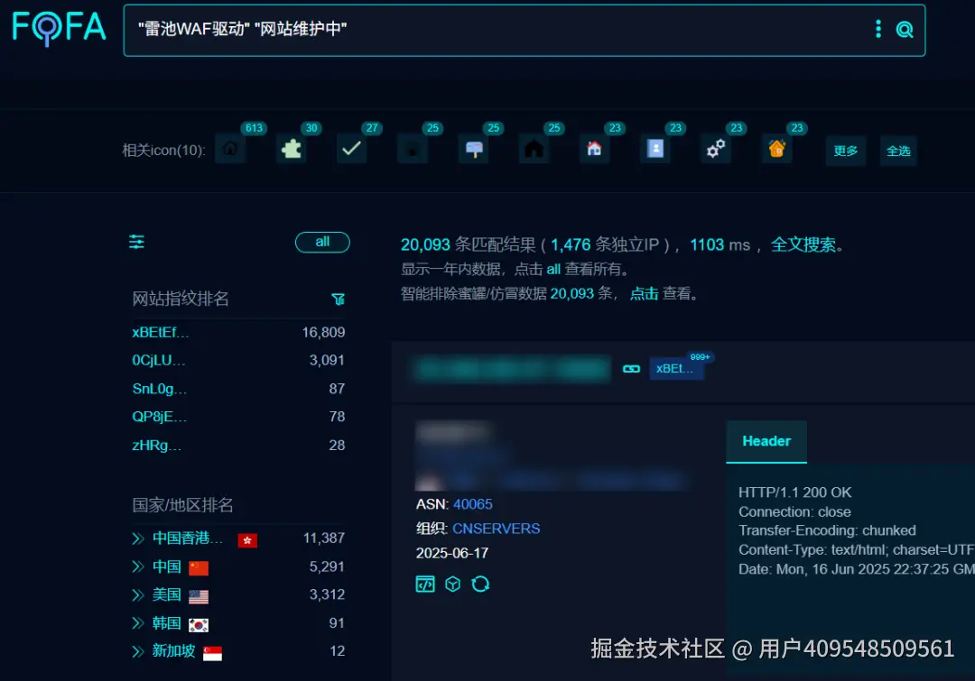Click the gears favicon with count 23
Screen dimensions: 975x681
tap(716, 149)
